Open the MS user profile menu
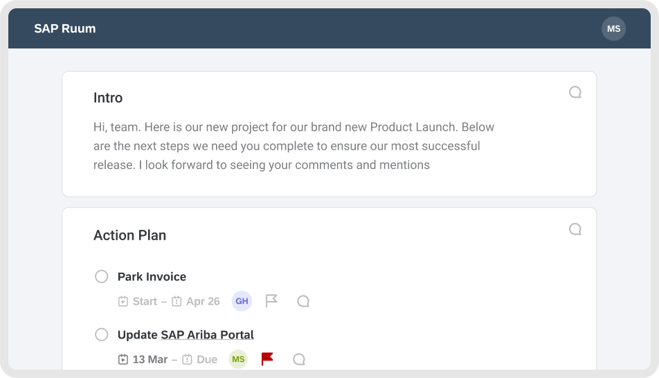The height and width of the screenshot is (378, 659). (x=613, y=28)
